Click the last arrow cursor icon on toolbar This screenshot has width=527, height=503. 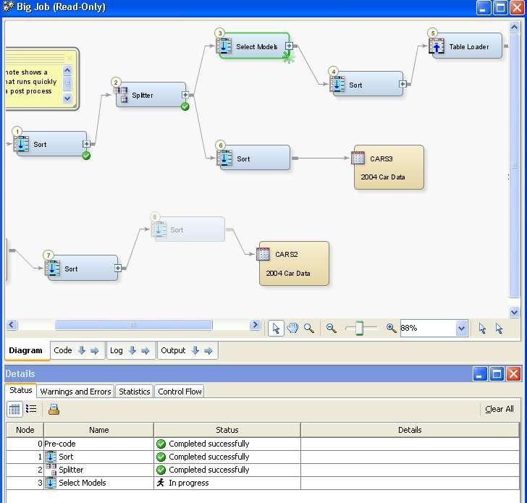(x=499, y=329)
